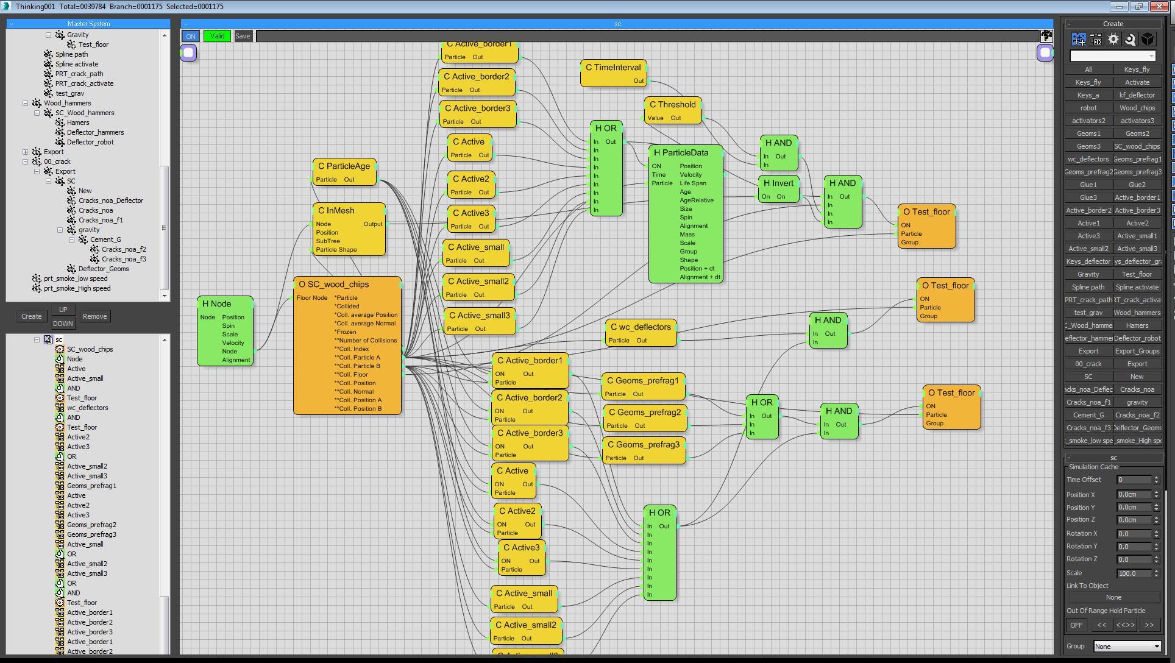This screenshot has height=663, width=1175.
Task: Click the icon right of the path bar
Action: point(1046,36)
